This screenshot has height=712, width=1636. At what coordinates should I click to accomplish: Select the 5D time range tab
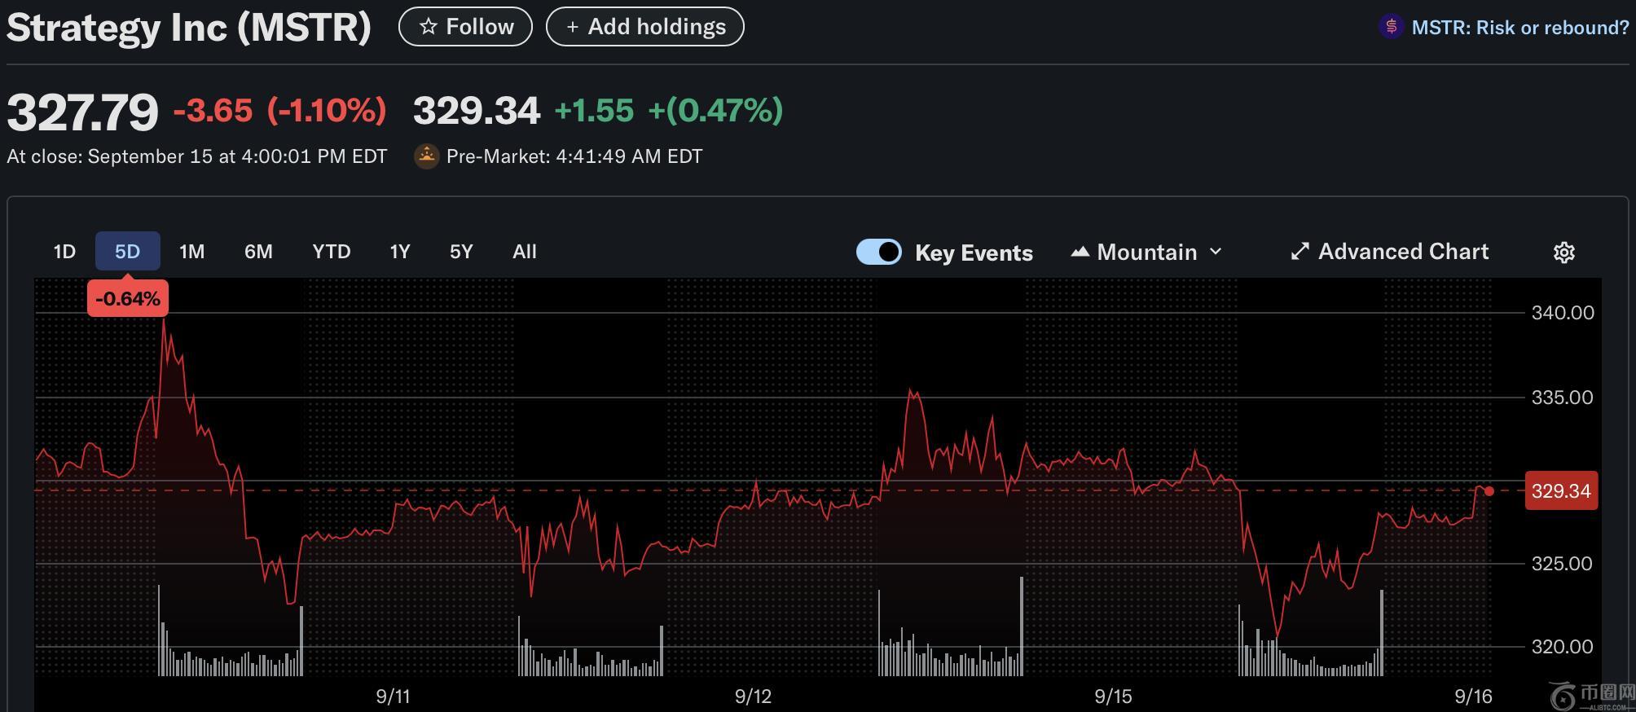(127, 252)
